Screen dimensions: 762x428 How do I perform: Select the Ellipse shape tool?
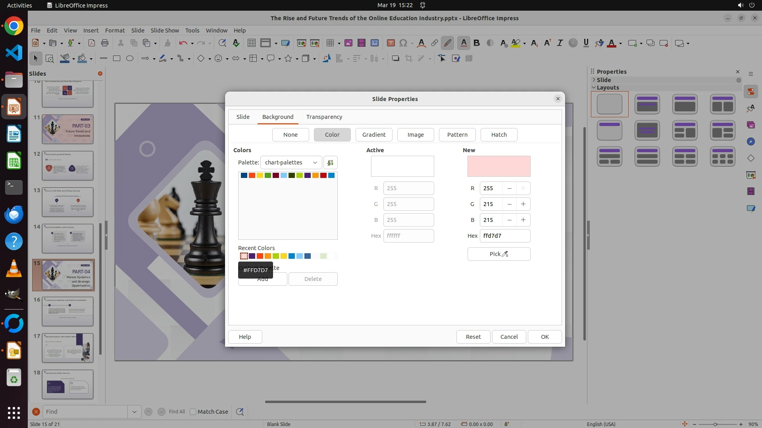pyautogui.click(x=129, y=59)
